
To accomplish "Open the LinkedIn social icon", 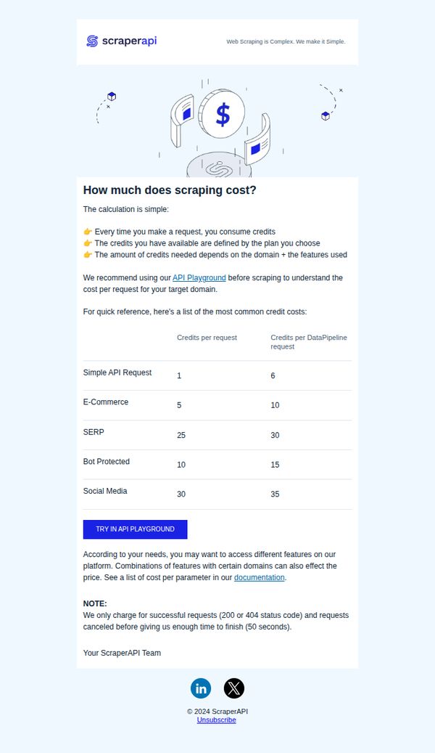I will click(x=201, y=688).
